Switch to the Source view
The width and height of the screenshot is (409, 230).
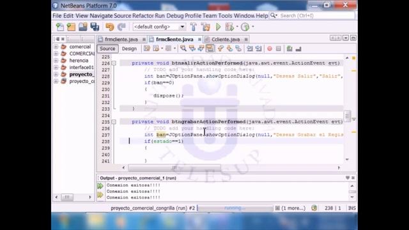(x=107, y=49)
